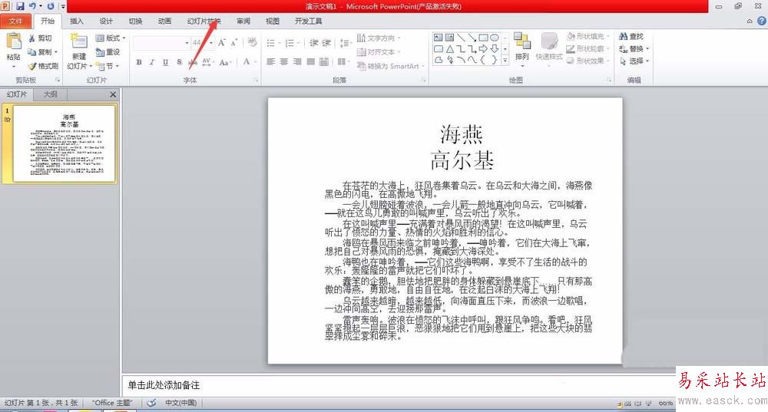The image size is (768, 412).
Task: Click the Find (查找) binoculars
Action: pos(632,36)
